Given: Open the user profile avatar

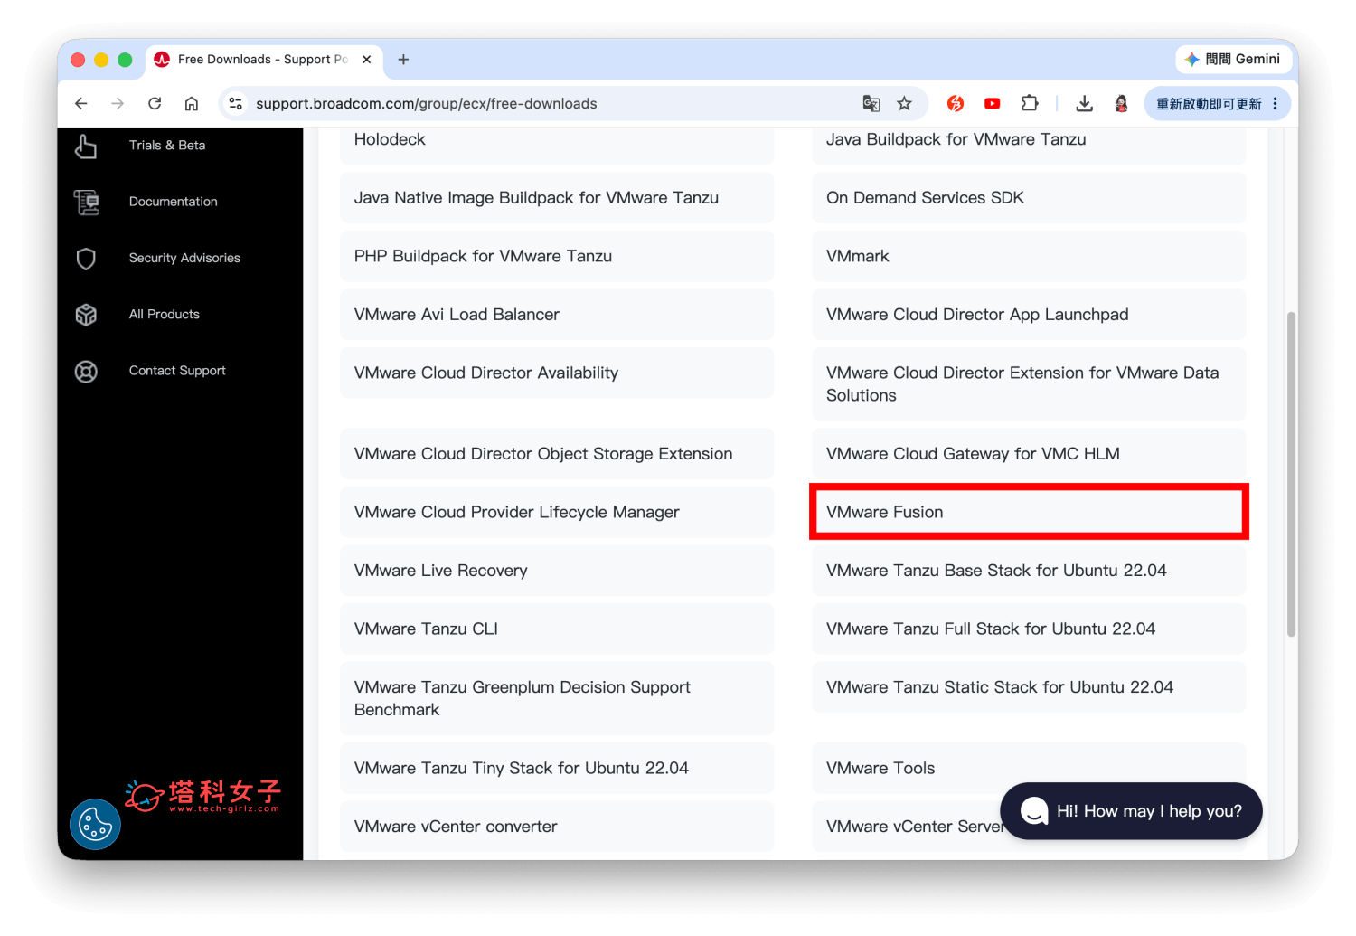Looking at the screenshot, I should point(1121,104).
